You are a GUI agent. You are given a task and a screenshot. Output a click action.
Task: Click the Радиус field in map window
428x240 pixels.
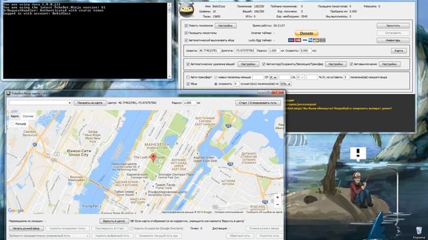(x=189, y=103)
